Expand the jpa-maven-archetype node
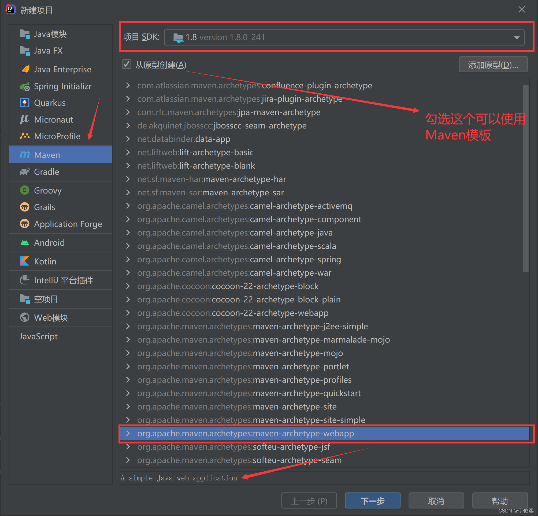This screenshot has height=516, width=538. (128, 112)
